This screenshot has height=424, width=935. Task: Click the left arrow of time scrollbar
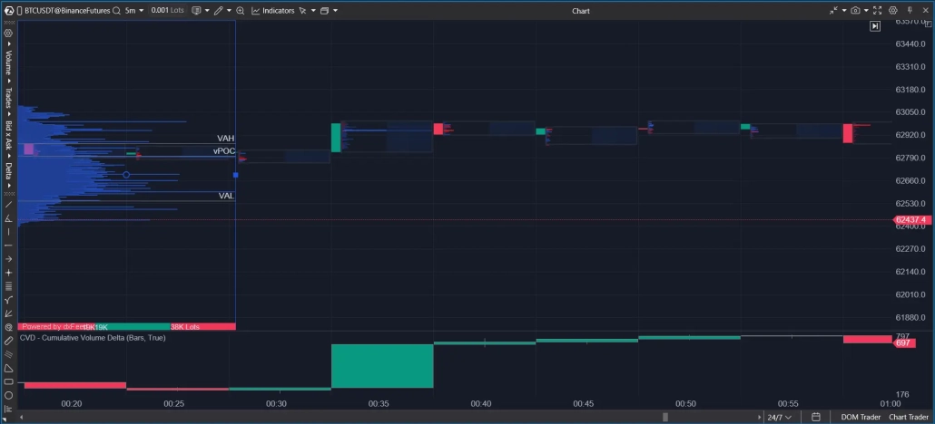(x=24, y=418)
